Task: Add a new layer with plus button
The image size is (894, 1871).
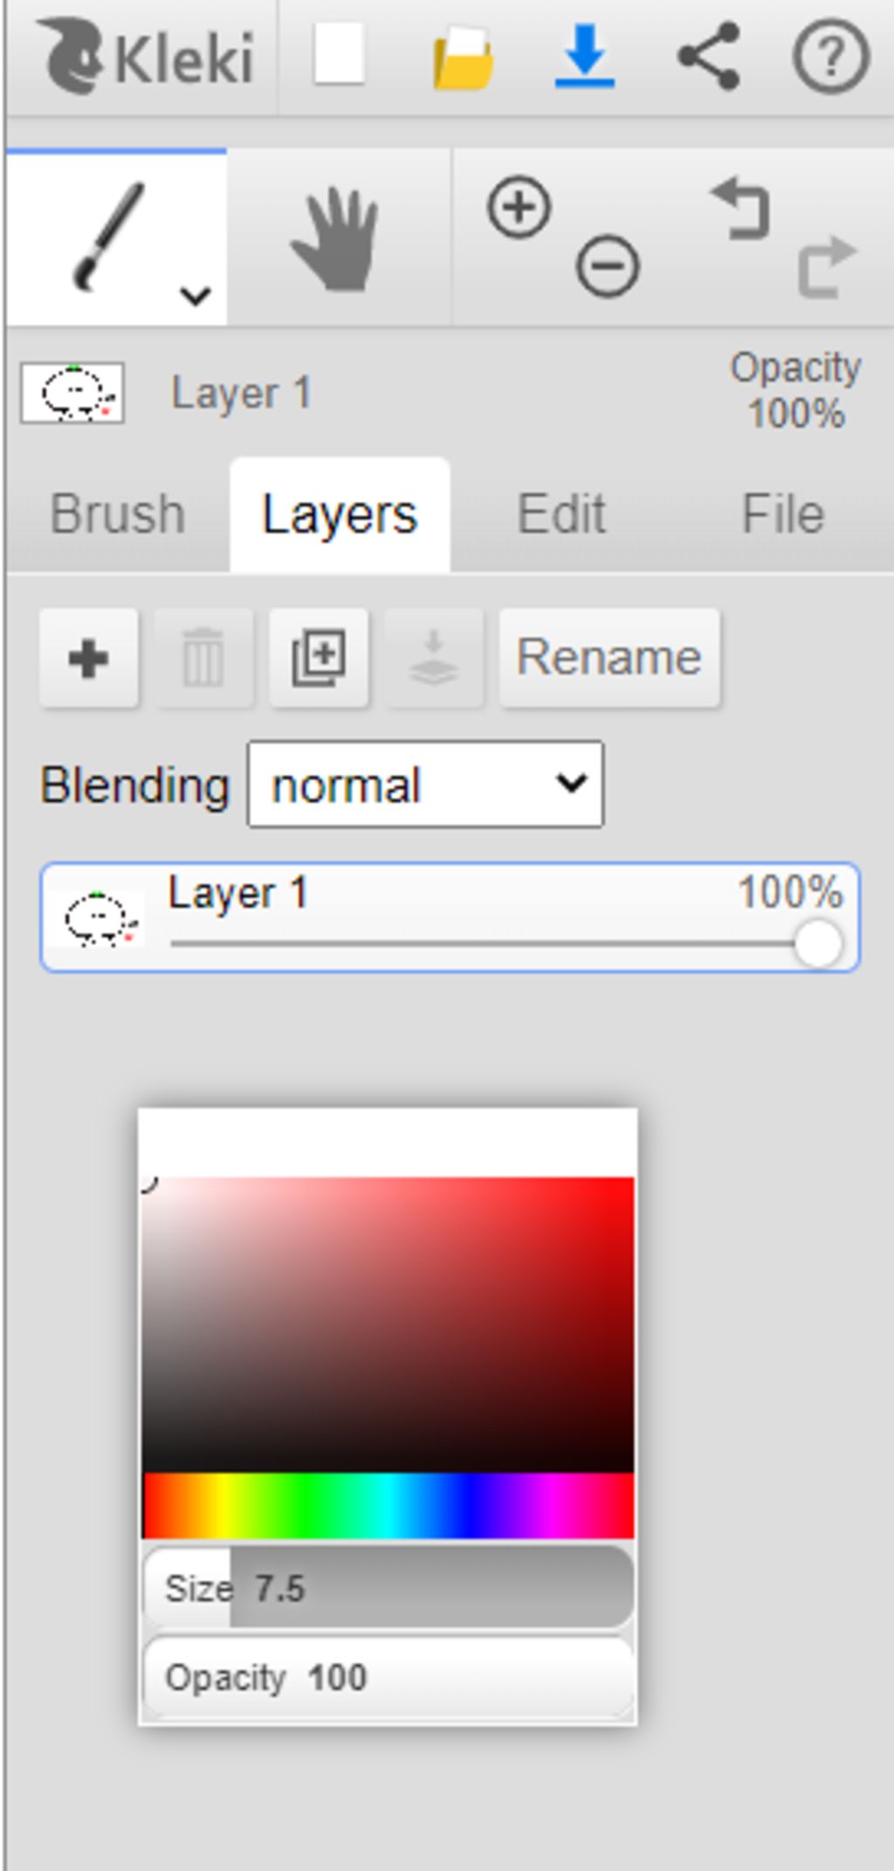Action: click(88, 658)
